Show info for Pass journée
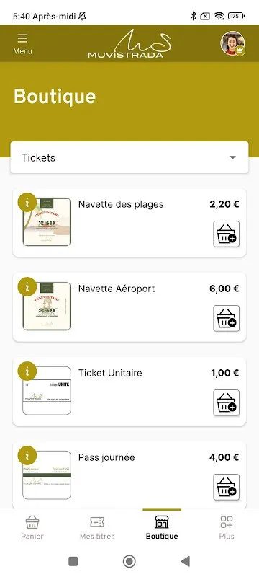The image size is (259, 577). click(27, 456)
